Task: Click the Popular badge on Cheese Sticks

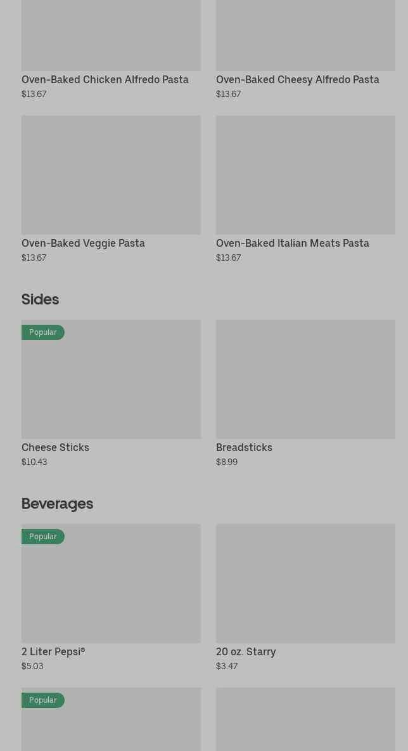Action: pos(42,332)
